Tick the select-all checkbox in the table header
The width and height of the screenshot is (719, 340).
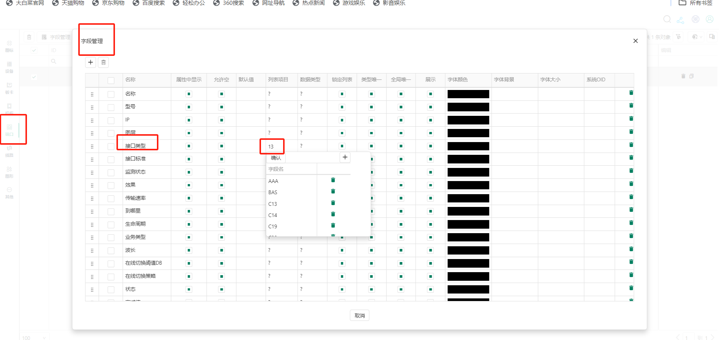111,80
